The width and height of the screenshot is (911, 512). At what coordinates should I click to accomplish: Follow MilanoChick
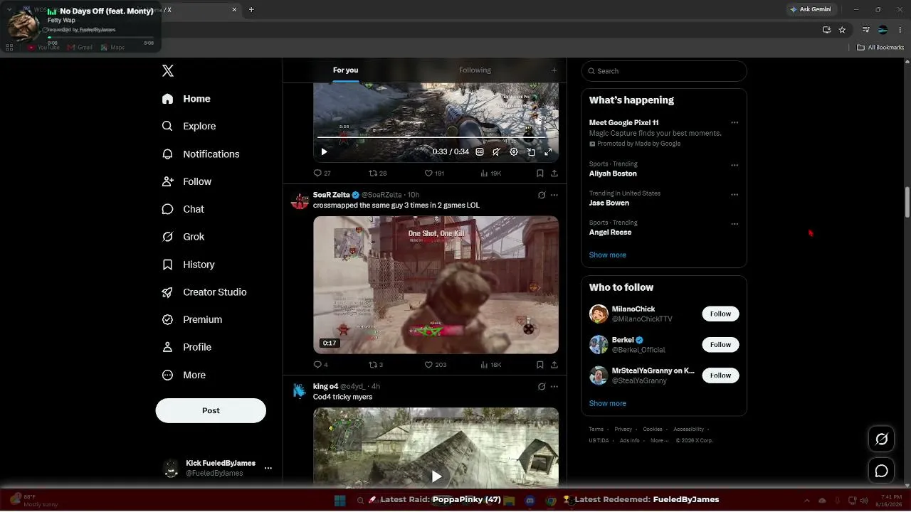pyautogui.click(x=720, y=314)
